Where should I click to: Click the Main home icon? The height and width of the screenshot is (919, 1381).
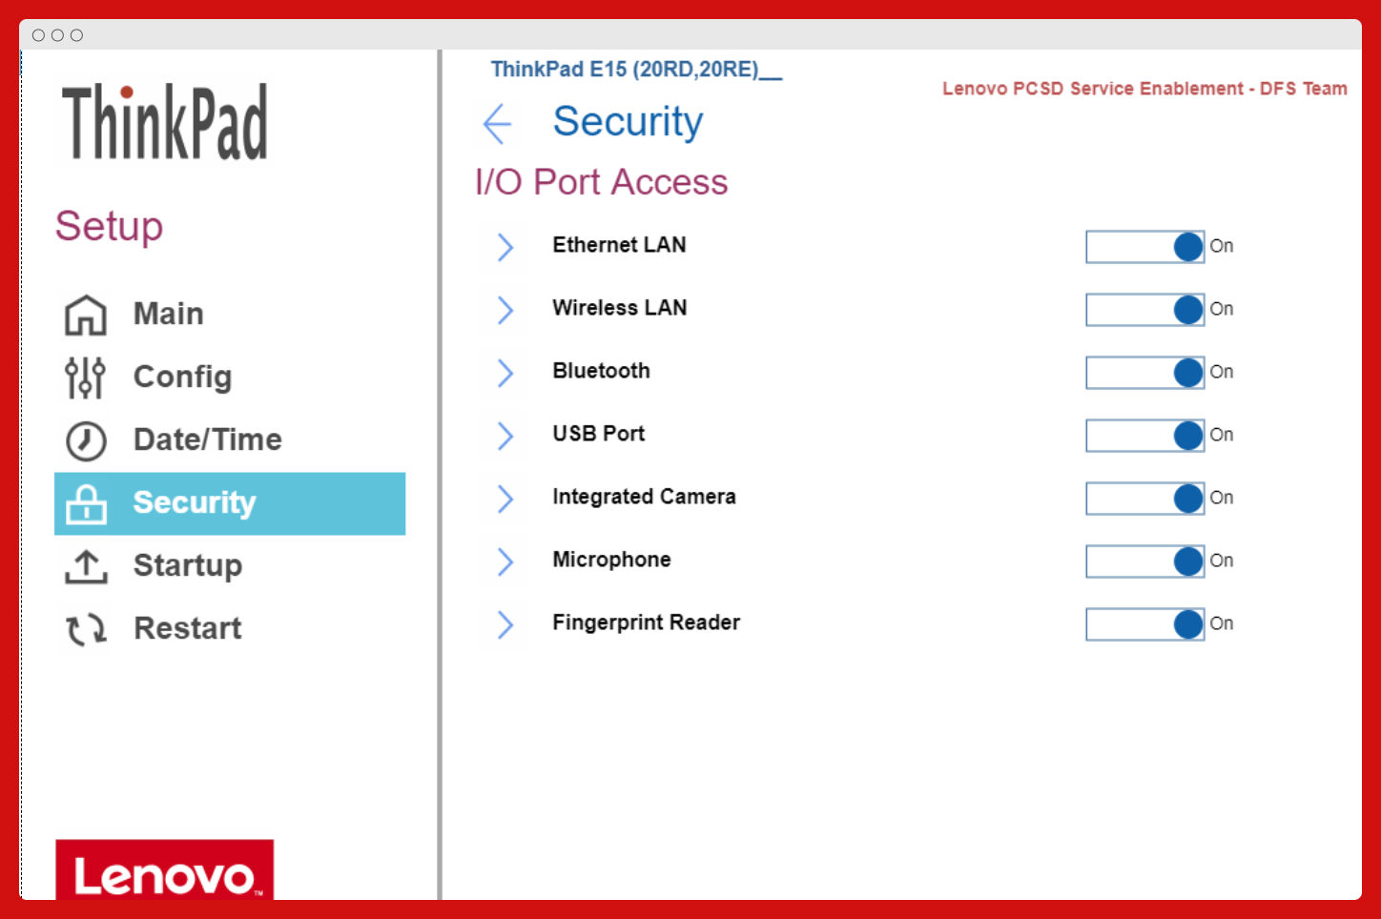coord(86,315)
